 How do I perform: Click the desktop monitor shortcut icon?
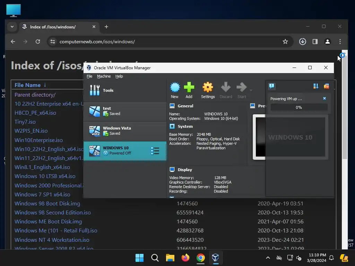tap(14, 11)
